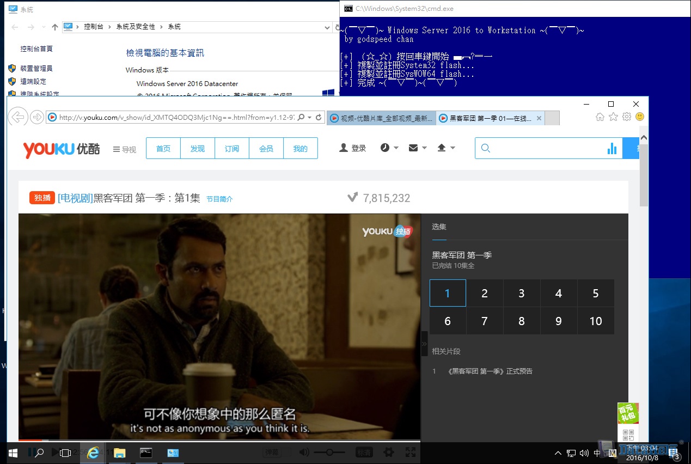Click the smiley feedback icon in IE

click(x=640, y=117)
